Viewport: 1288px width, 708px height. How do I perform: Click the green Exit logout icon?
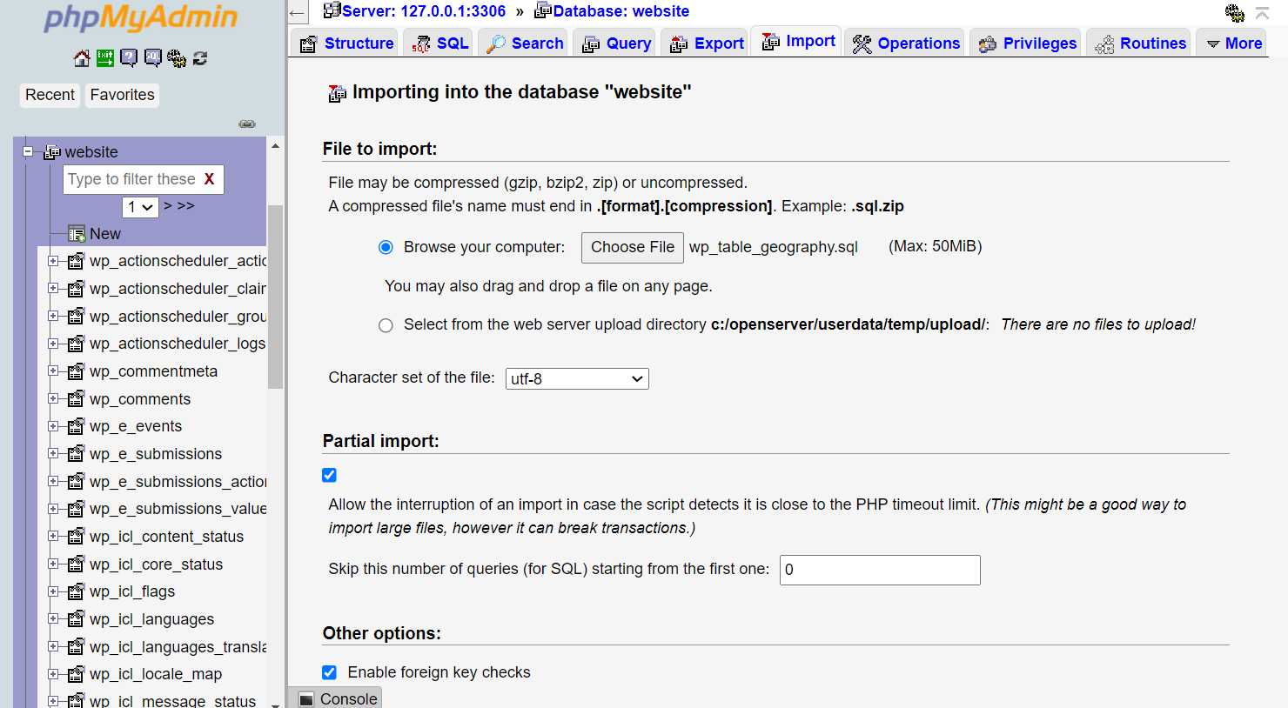[105, 58]
